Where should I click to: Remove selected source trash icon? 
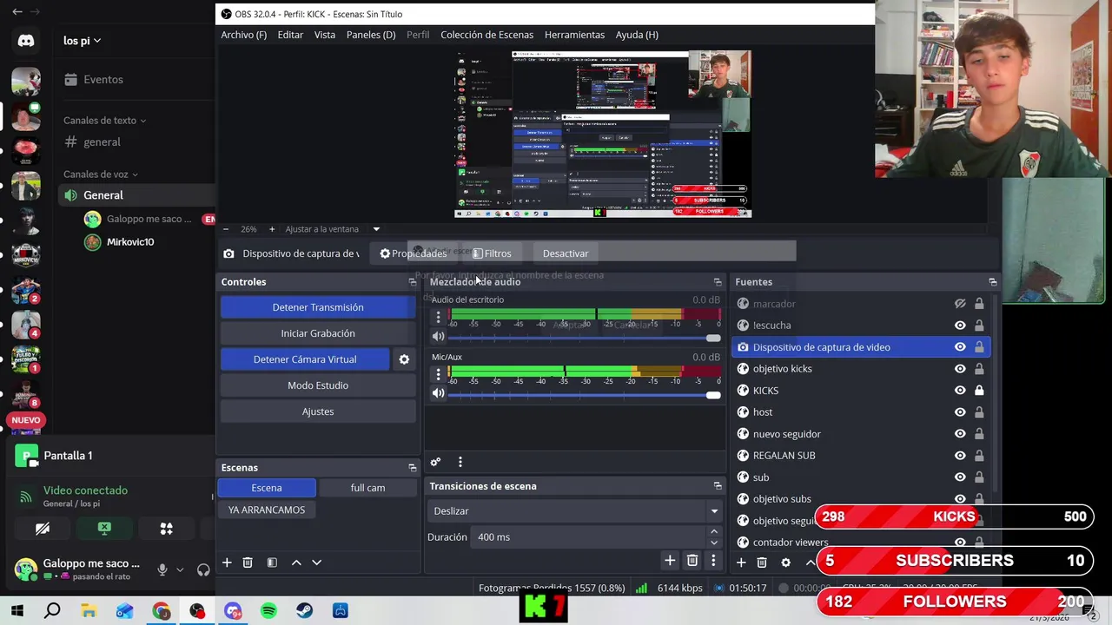coord(762,562)
